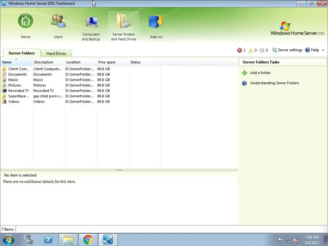This screenshot has width=328, height=246.
Task: Switch to the Server Folders tab
Action: 21,53
